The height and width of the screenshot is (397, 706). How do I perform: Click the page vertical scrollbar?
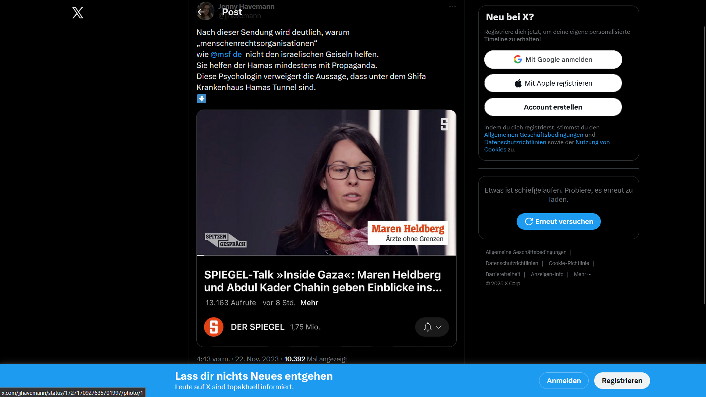click(x=704, y=165)
